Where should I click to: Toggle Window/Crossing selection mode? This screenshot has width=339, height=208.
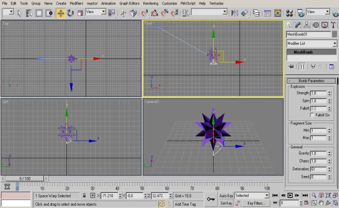(49, 13)
